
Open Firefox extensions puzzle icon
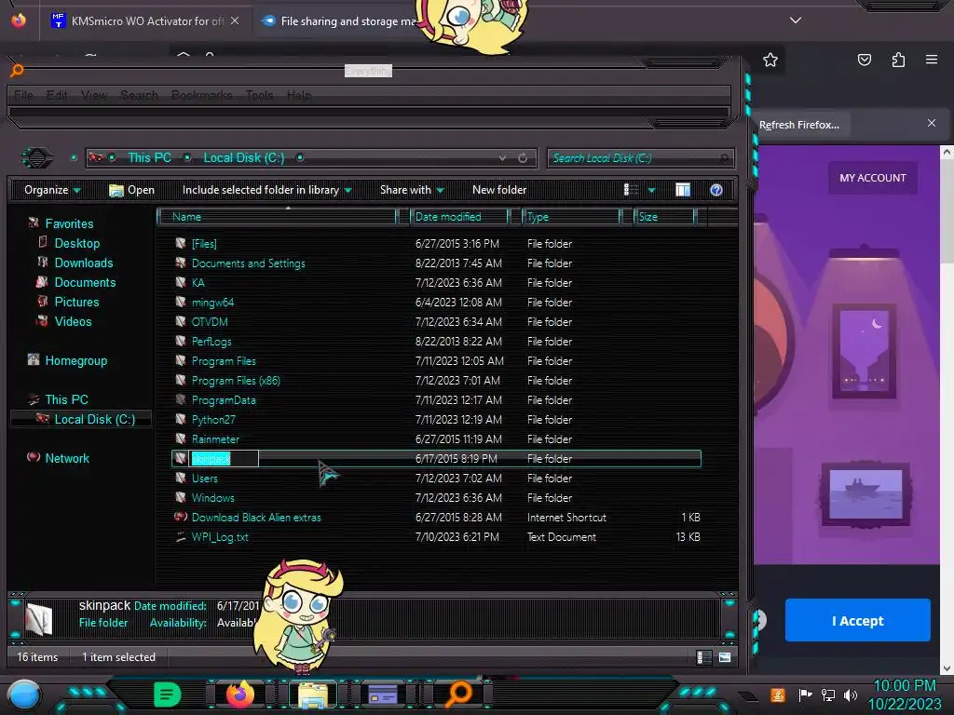[x=898, y=60]
